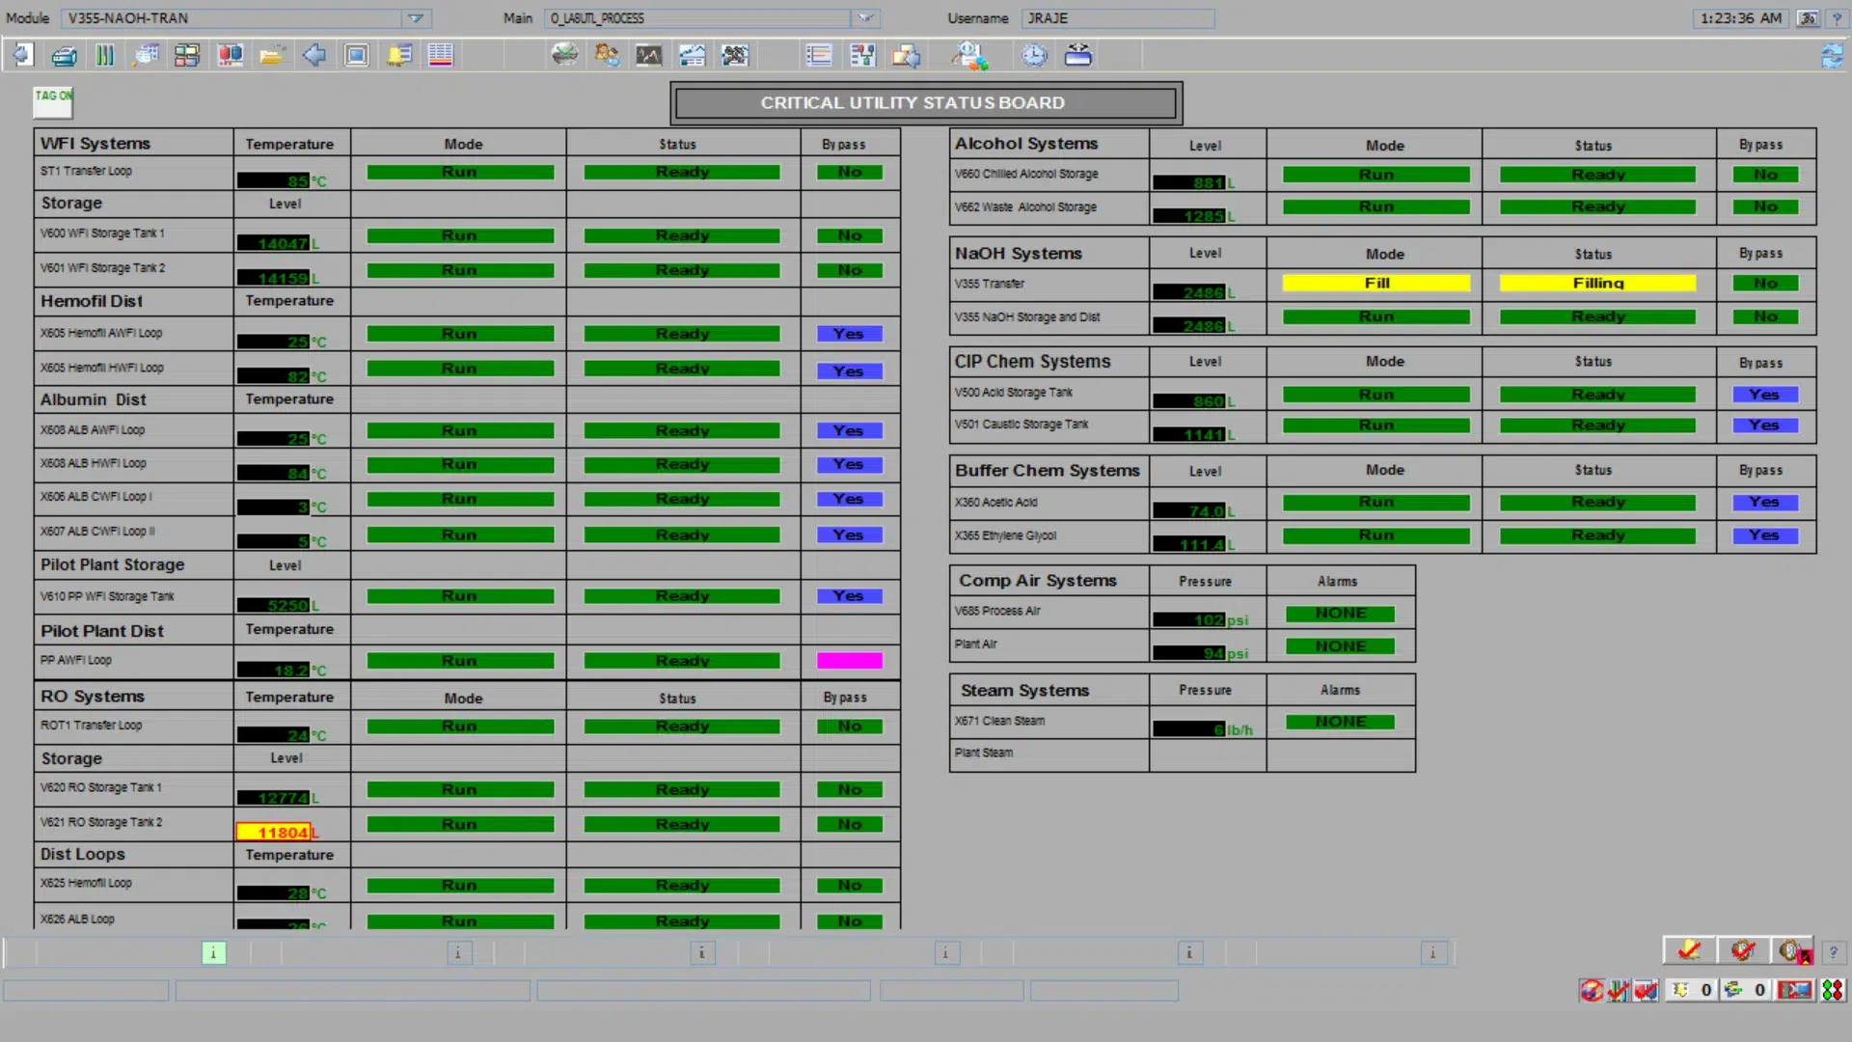Click magenta bypass indicator for PP AWFI Loop
1852x1042 pixels.
coord(849,661)
